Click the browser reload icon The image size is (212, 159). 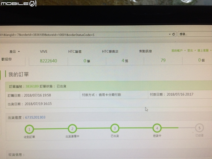coord(174,34)
